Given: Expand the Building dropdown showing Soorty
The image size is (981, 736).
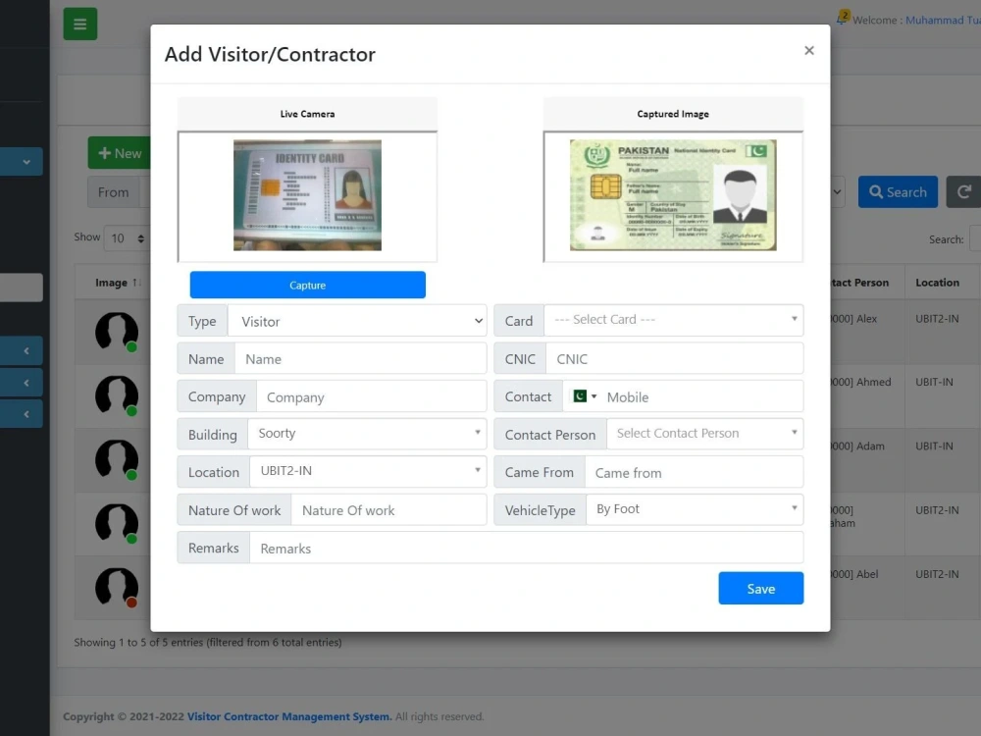Looking at the screenshot, I should [x=368, y=433].
